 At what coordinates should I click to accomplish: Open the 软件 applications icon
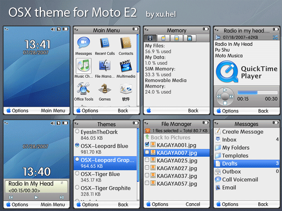pyautogui.click(x=126, y=89)
